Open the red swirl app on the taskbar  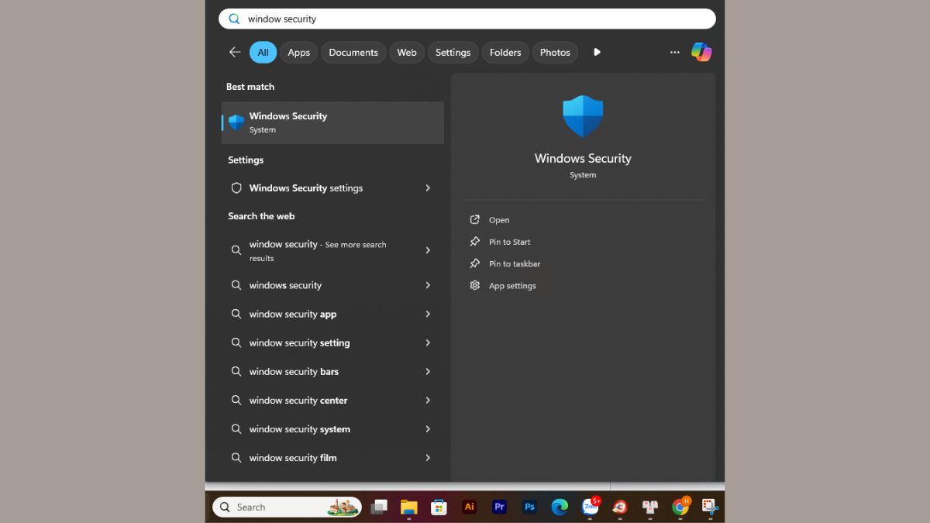point(620,507)
